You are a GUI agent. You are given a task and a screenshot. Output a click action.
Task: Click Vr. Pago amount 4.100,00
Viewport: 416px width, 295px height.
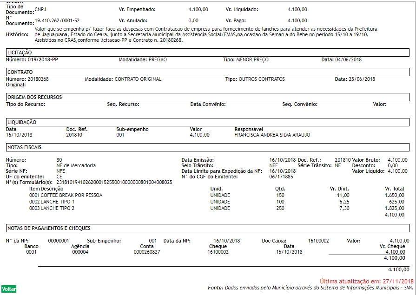pos(297,20)
